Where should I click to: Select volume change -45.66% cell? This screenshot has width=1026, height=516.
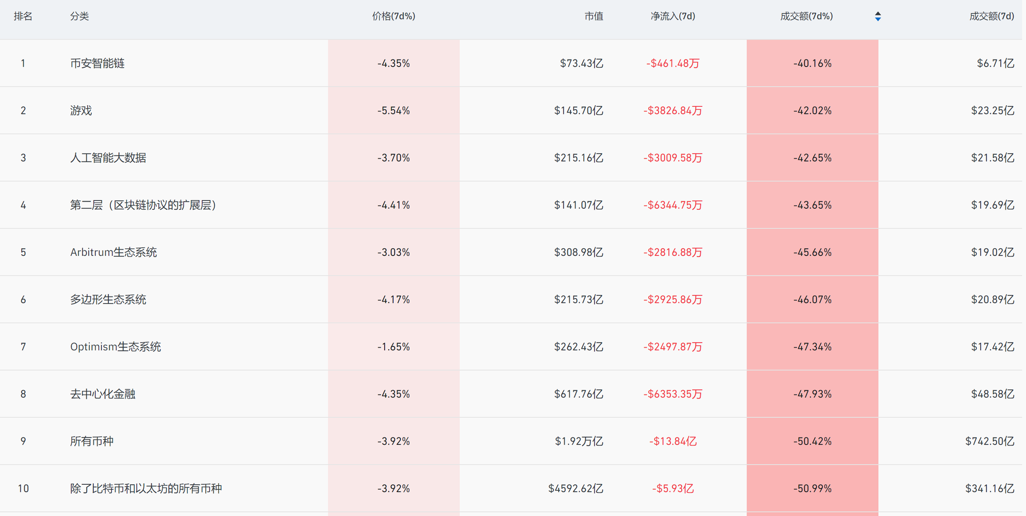click(x=813, y=252)
